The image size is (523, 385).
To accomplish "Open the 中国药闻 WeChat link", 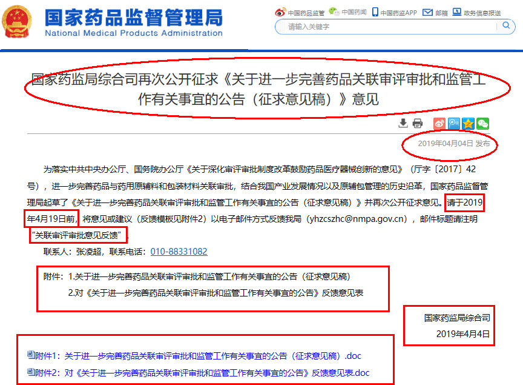I will [348, 12].
